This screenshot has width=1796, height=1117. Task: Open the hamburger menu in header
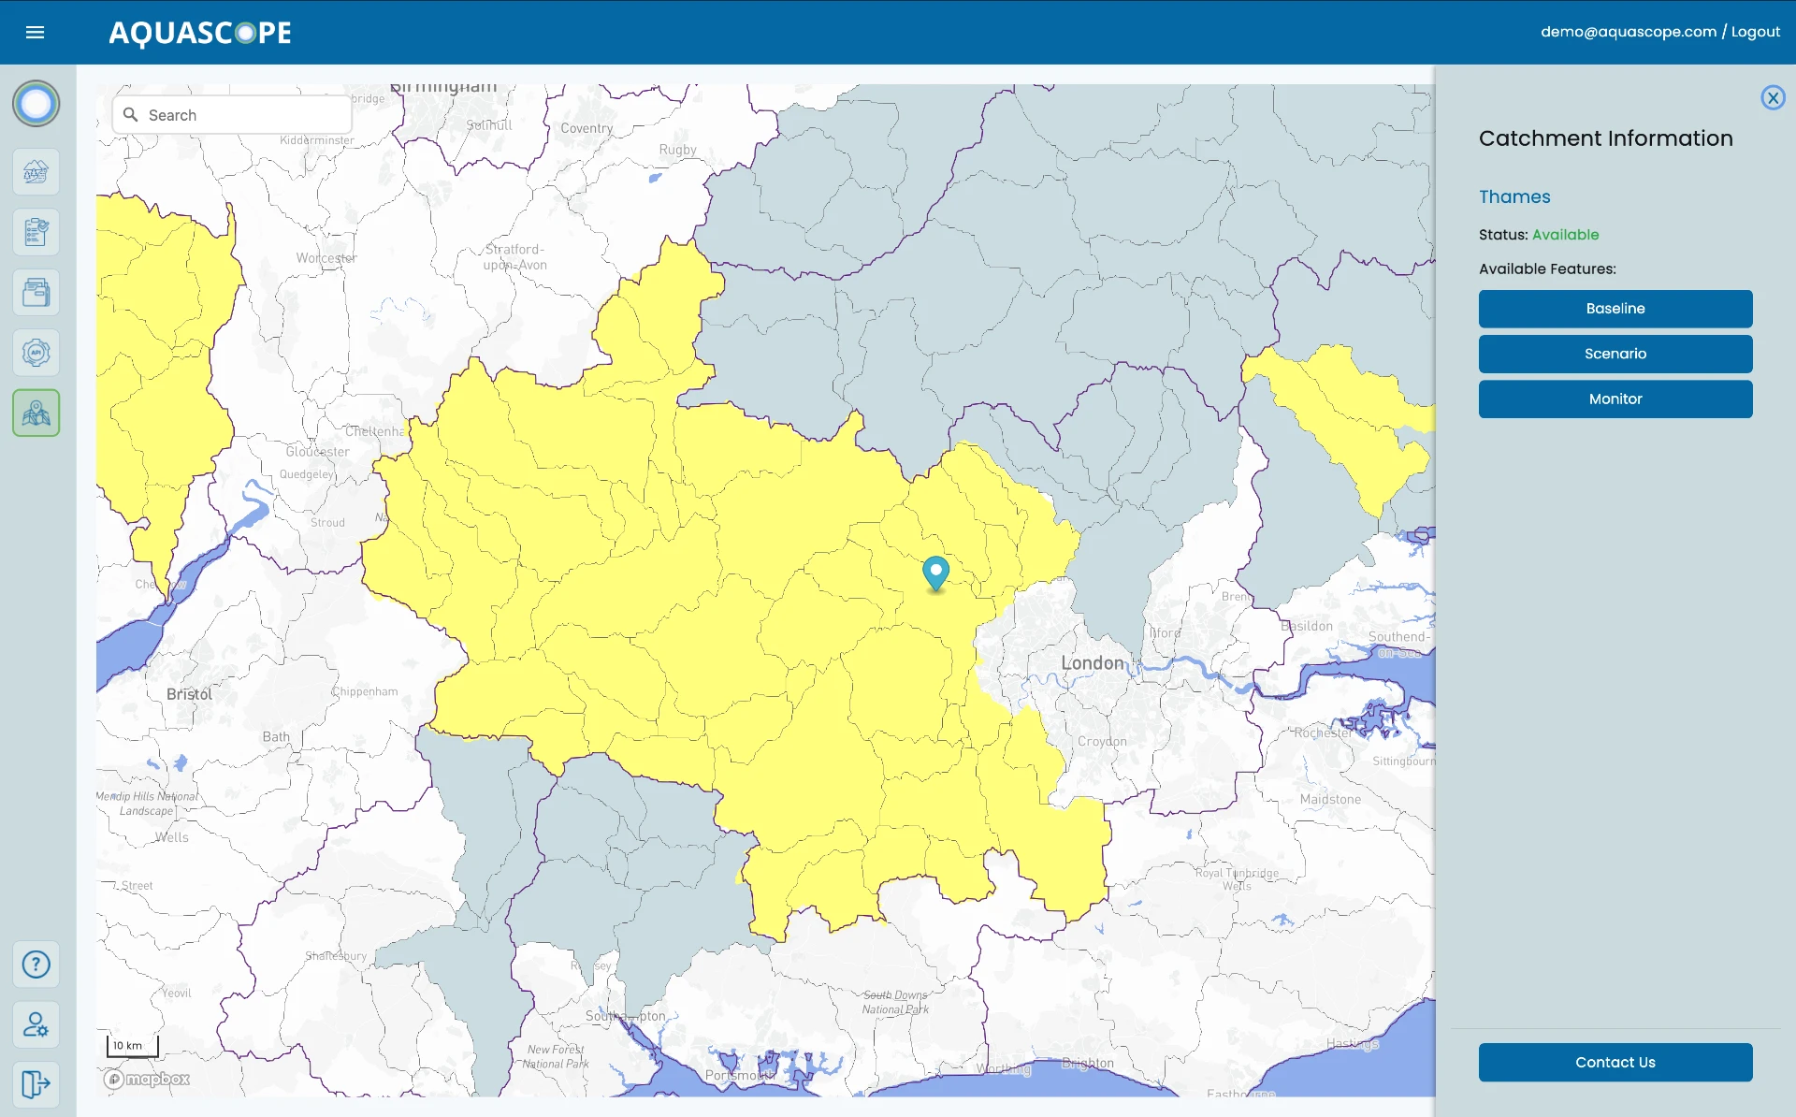[x=35, y=32]
